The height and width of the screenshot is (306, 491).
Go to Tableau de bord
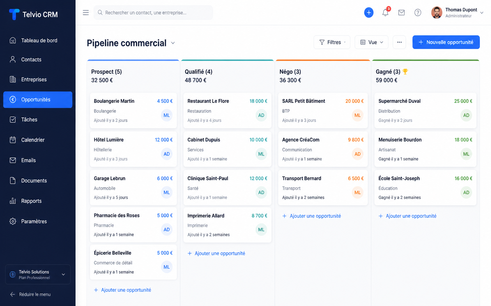point(38,41)
